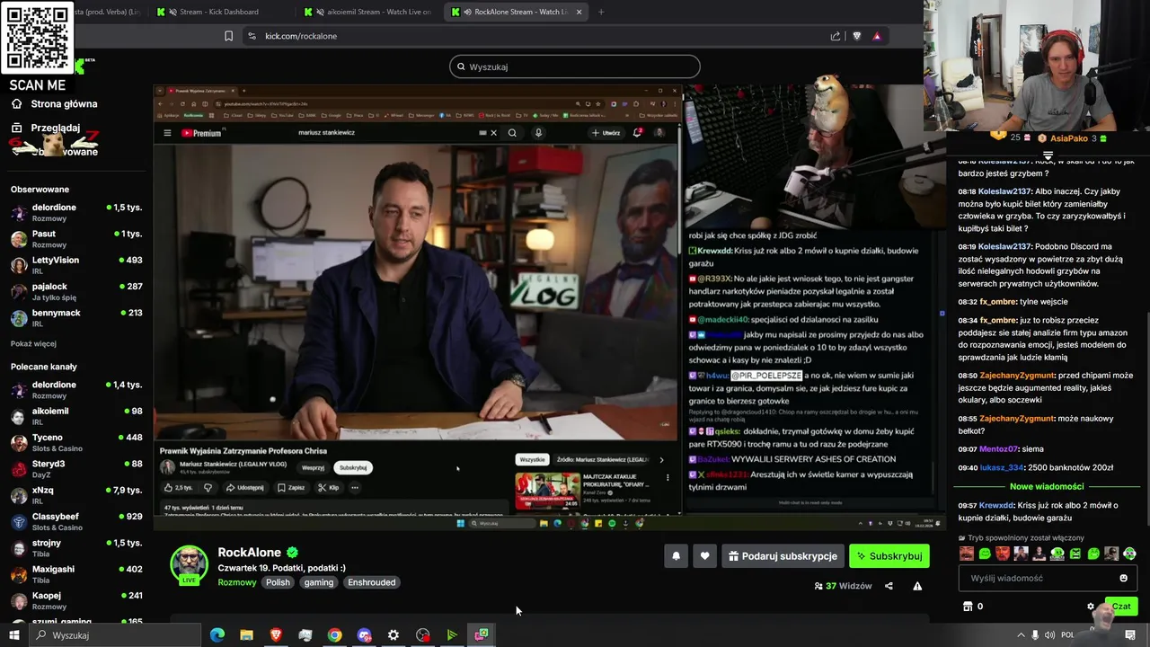The height and width of the screenshot is (647, 1150).
Task: Click the Podaruj subskrypcje button
Action: pyautogui.click(x=783, y=556)
